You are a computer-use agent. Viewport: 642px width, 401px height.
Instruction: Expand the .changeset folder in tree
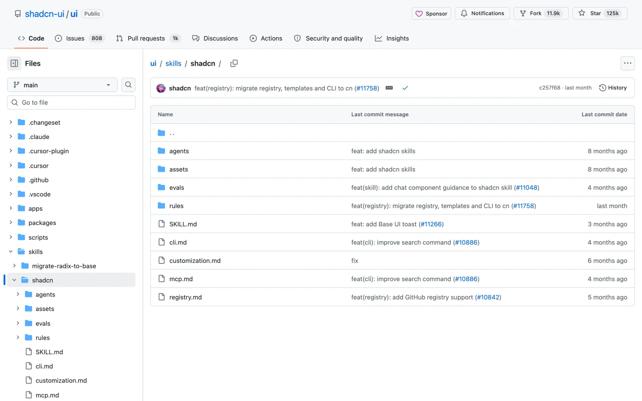pos(11,122)
